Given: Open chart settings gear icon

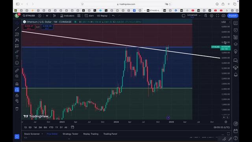Looking at the screenshot, I should [211, 16].
